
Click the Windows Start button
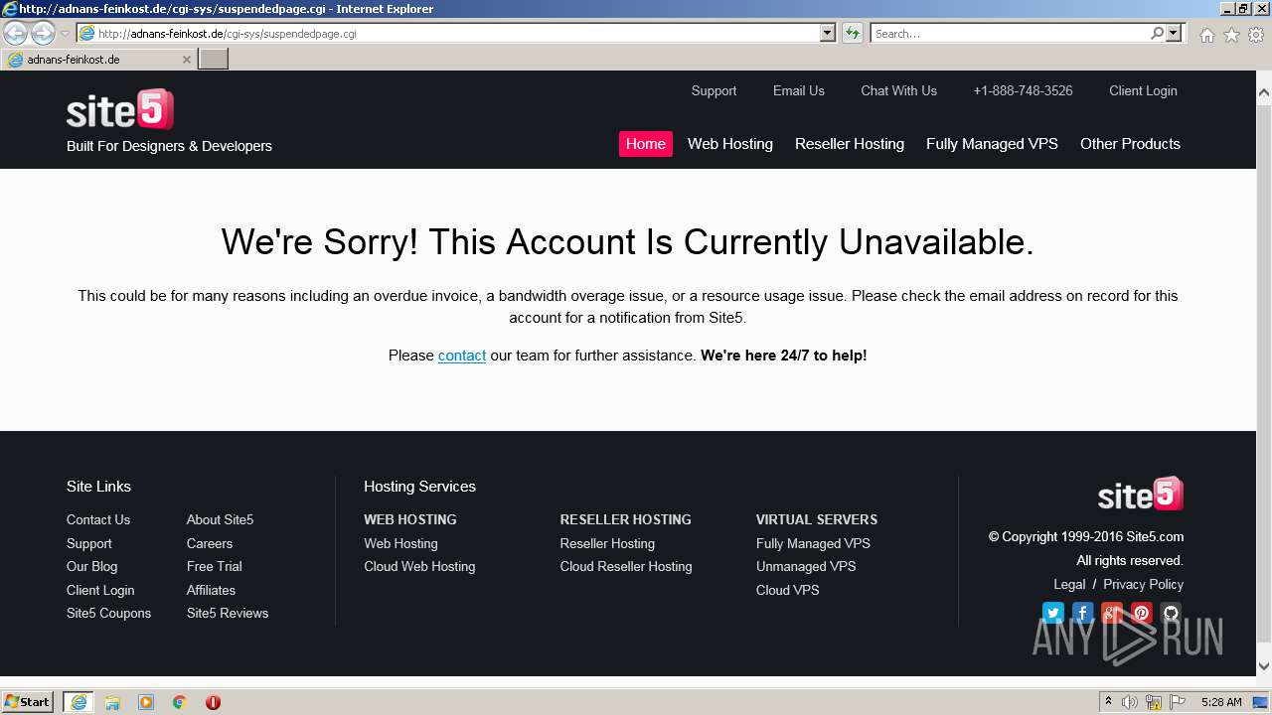click(28, 702)
